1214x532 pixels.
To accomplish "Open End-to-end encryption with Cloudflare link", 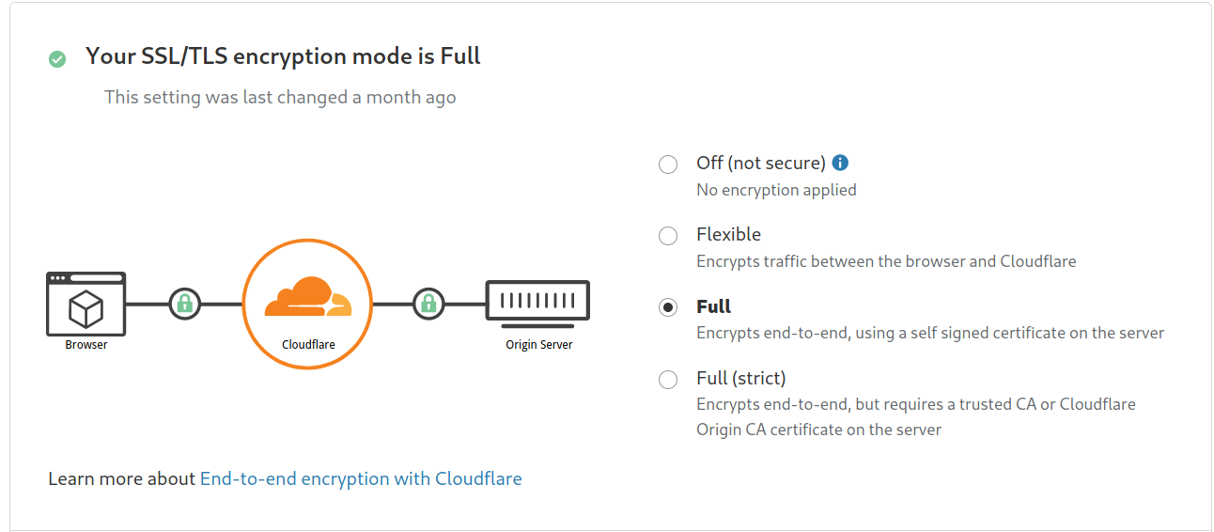I will coord(361,478).
